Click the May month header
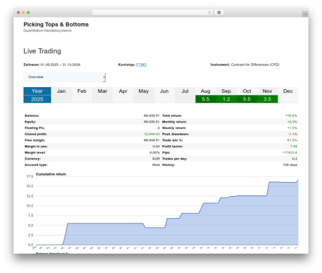322x273 pixels. pos(144,91)
